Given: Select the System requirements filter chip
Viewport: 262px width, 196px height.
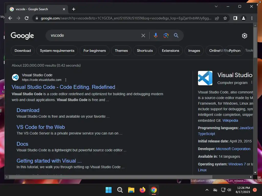Looking at the screenshot, I should coord(57,51).
